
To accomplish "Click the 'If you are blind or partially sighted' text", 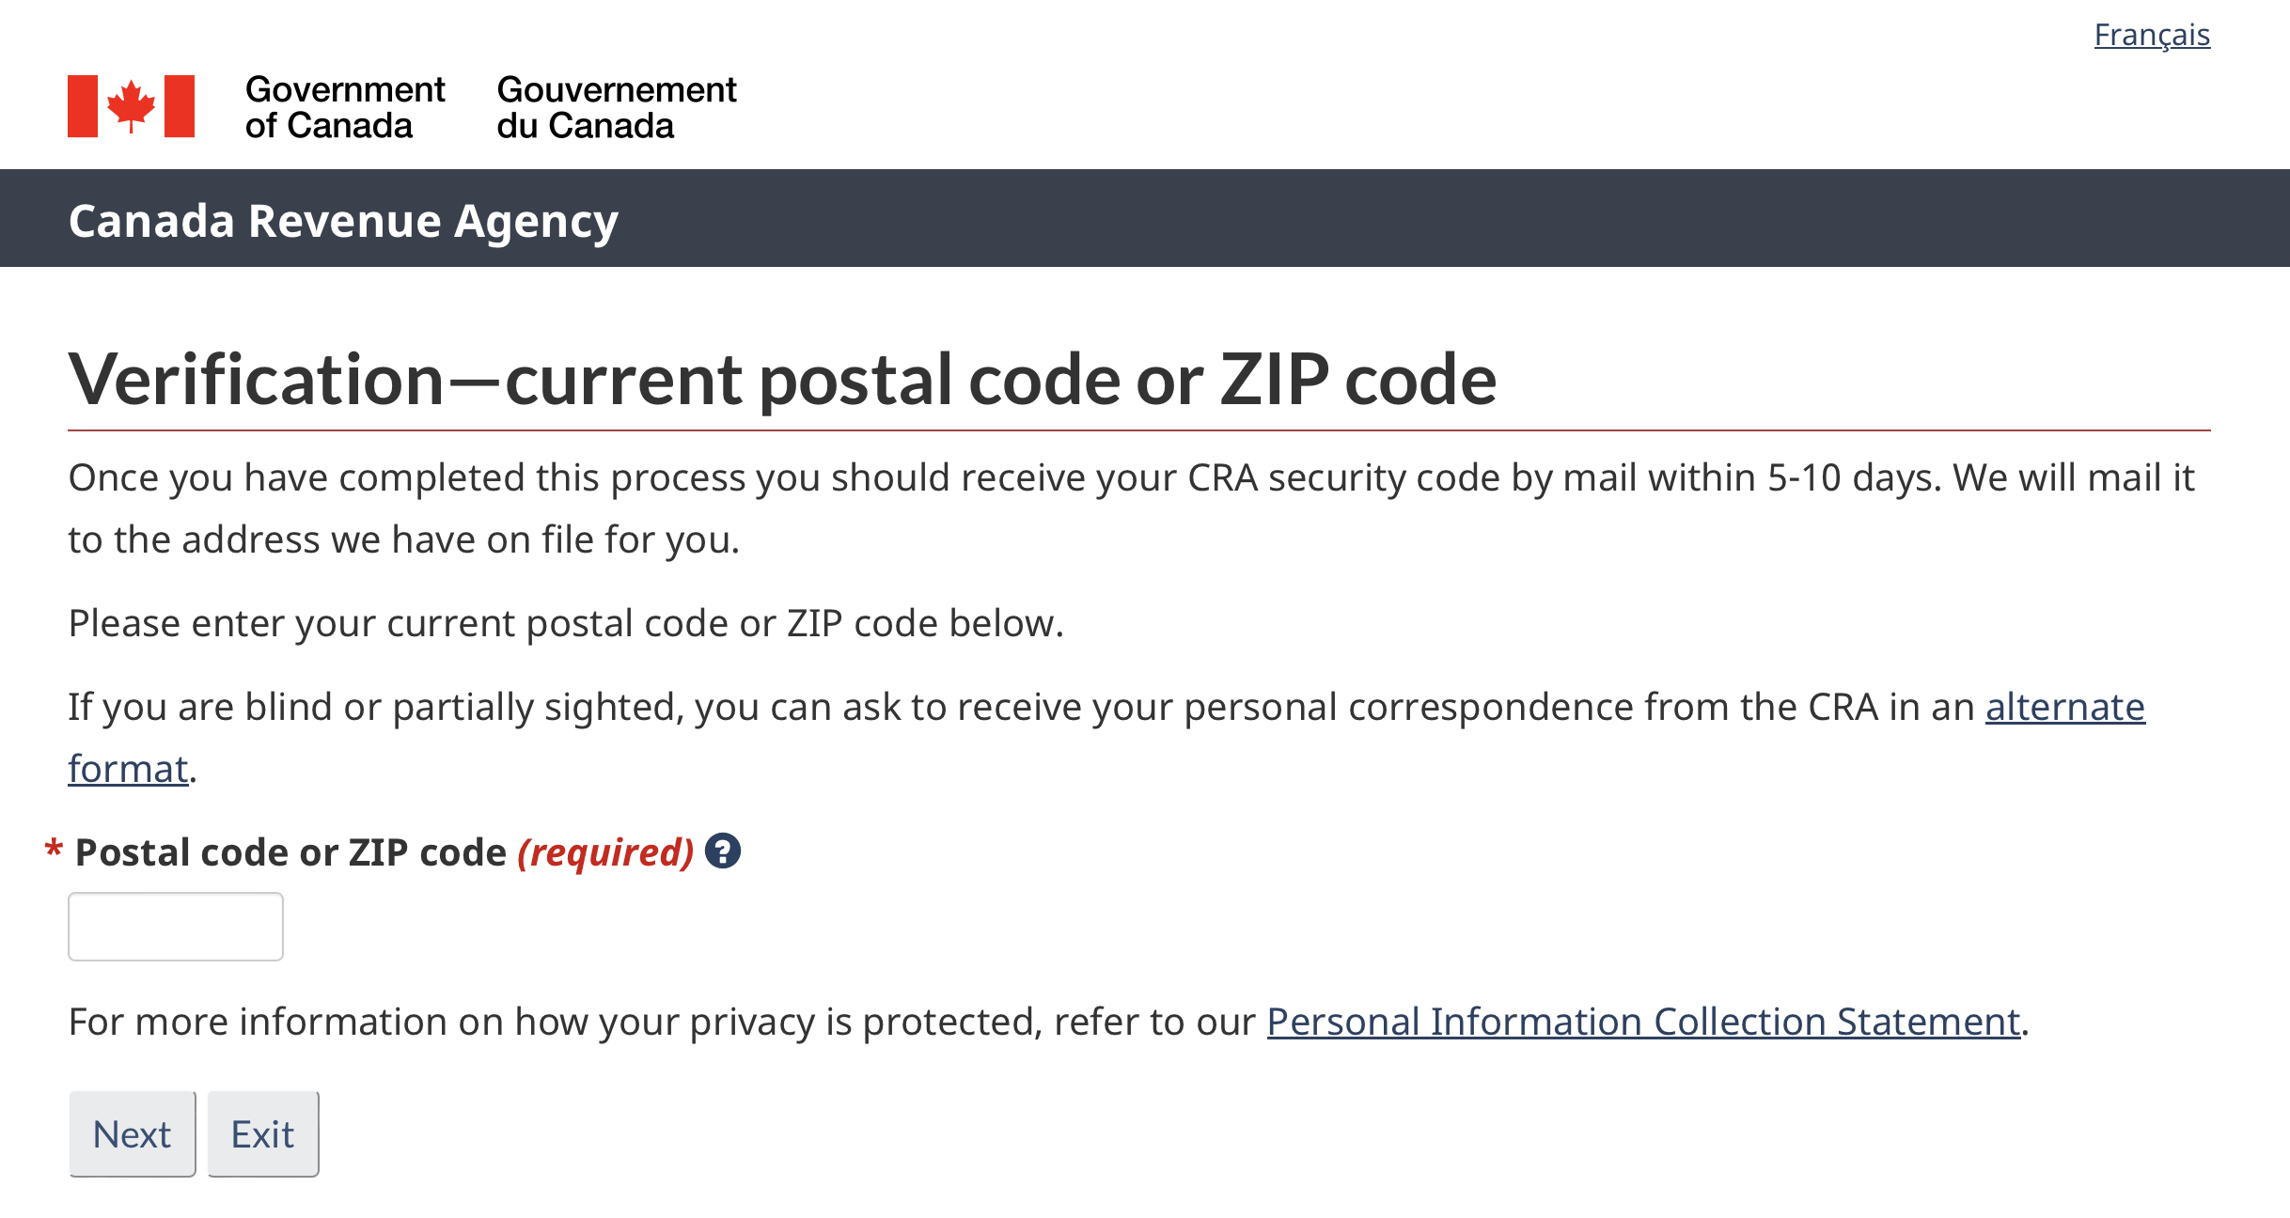I will (1025, 707).
